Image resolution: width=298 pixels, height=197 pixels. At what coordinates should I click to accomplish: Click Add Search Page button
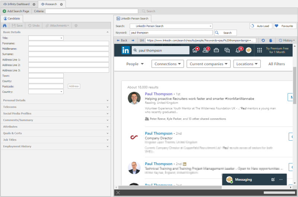coord(16,11)
